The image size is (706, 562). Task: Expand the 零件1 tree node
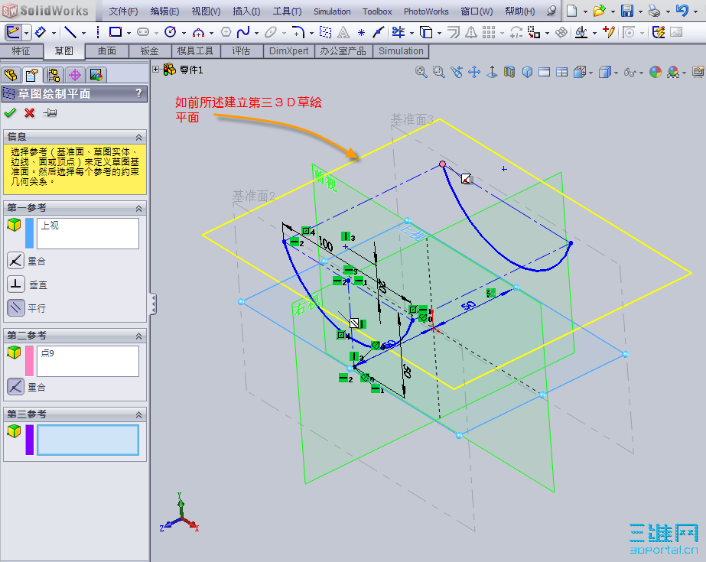click(156, 70)
